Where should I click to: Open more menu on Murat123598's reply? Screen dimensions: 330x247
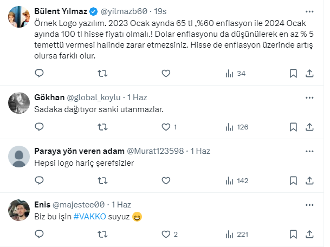[x=309, y=151]
